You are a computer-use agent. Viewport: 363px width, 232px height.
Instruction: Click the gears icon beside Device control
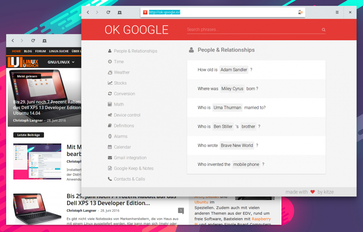110,115
